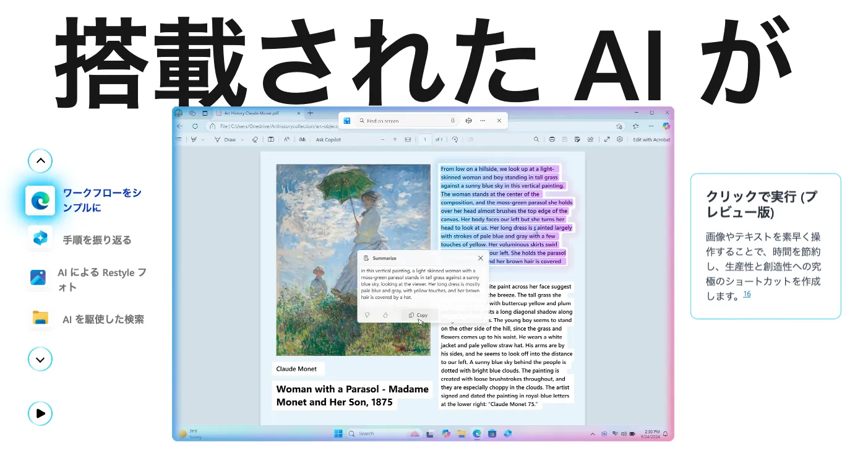Expand the Draw tool options dropdown

[241, 139]
